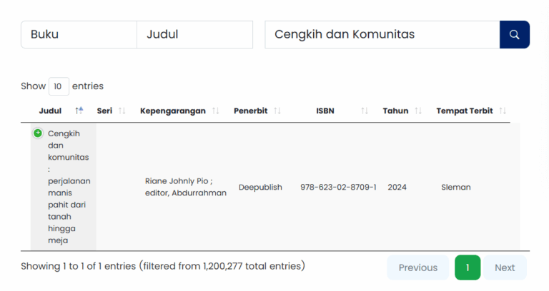
Task: Sort by Tahun column arrows
Action: (418, 111)
